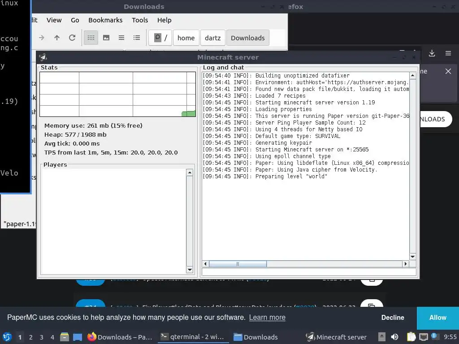Allow the PaperMC cookies
The height and width of the screenshot is (344, 459).
(x=438, y=318)
